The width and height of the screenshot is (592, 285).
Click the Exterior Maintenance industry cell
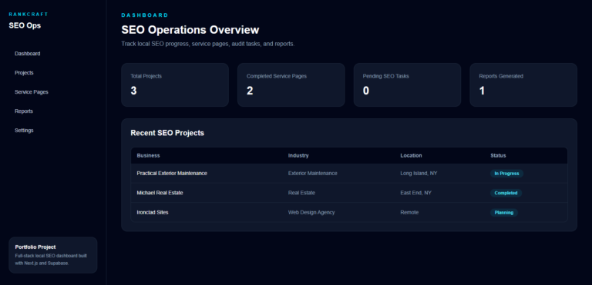click(313, 174)
